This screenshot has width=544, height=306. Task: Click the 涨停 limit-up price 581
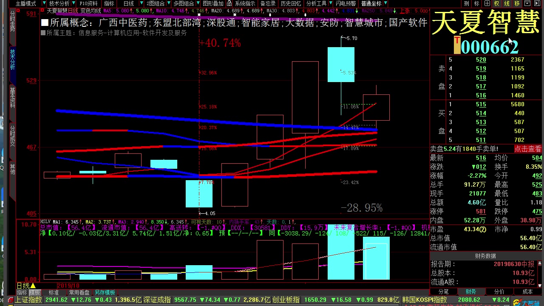[x=481, y=211]
